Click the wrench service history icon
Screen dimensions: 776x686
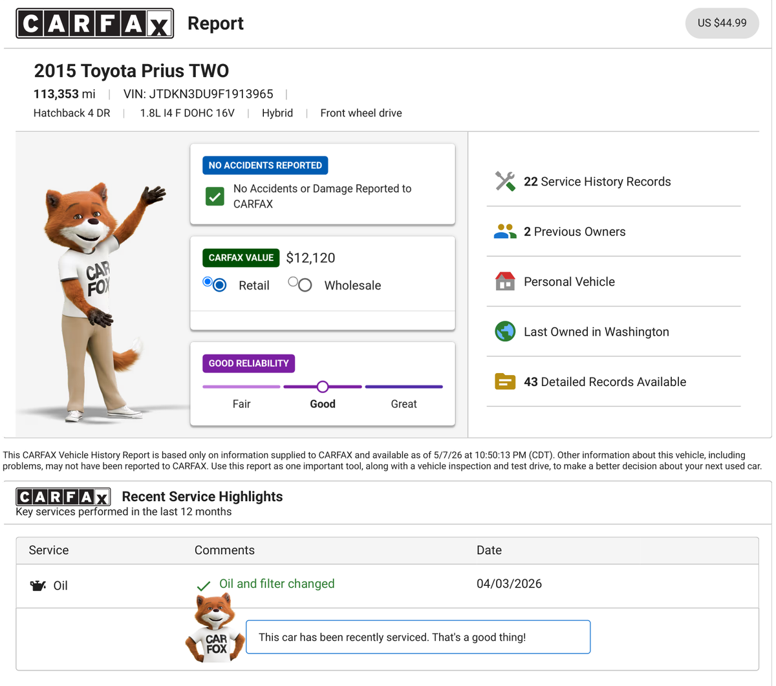pyautogui.click(x=505, y=182)
